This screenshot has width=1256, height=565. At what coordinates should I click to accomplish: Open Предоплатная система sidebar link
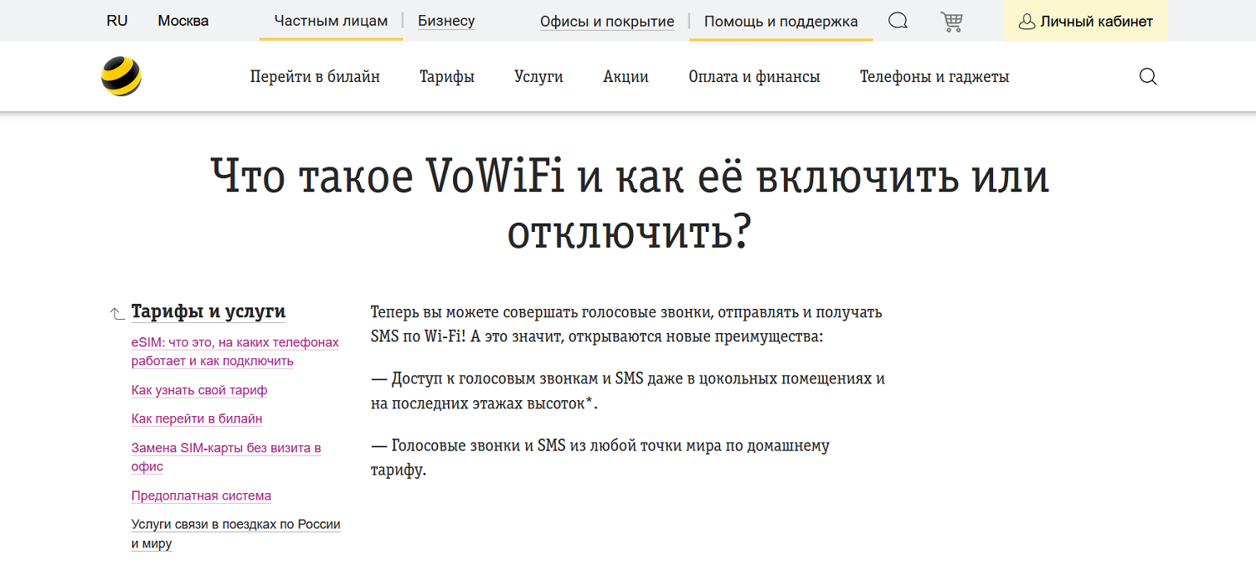click(201, 496)
